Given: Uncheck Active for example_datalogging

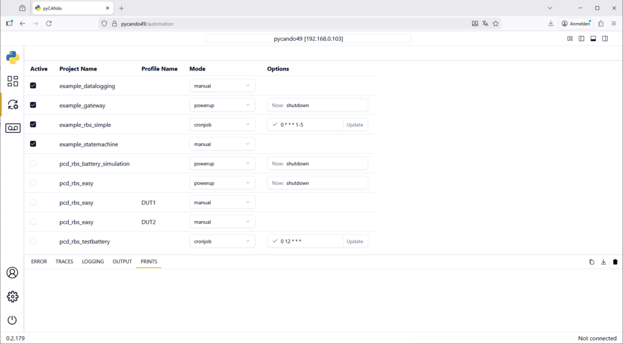Looking at the screenshot, I should point(33,86).
